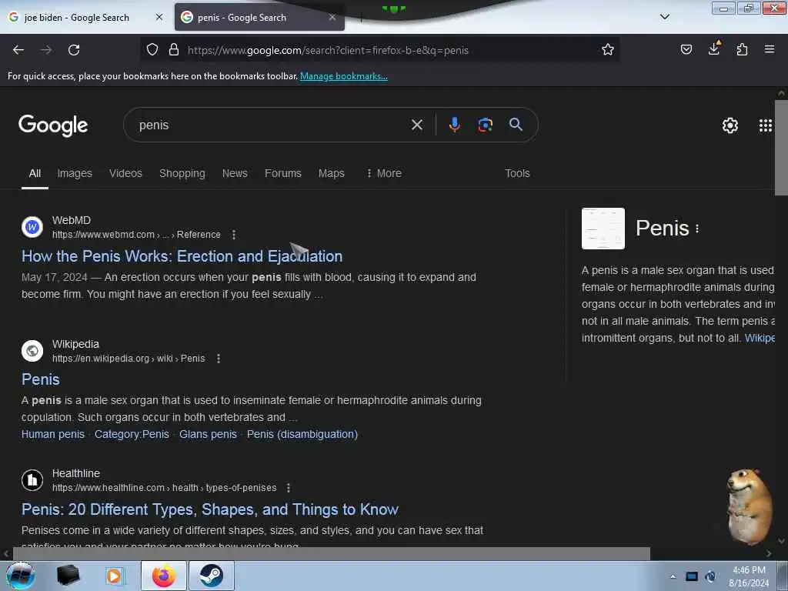788x591 pixels.
Task: Open the Pocket save icon
Action: [x=686, y=49]
